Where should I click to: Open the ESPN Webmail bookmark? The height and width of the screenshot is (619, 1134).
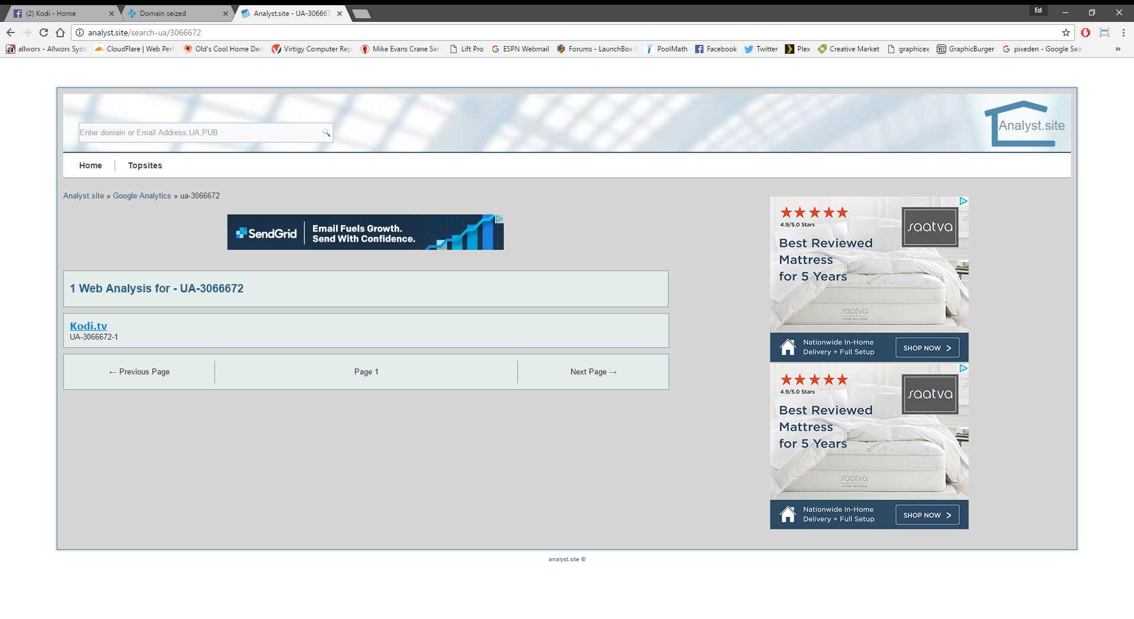(x=520, y=49)
